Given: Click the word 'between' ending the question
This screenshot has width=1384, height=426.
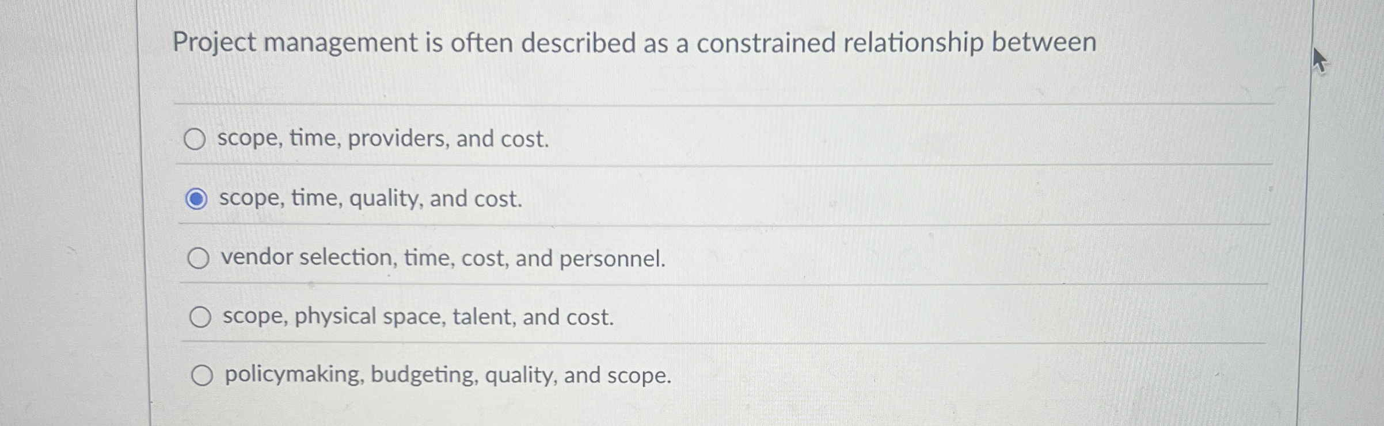Looking at the screenshot, I should 1043,43.
